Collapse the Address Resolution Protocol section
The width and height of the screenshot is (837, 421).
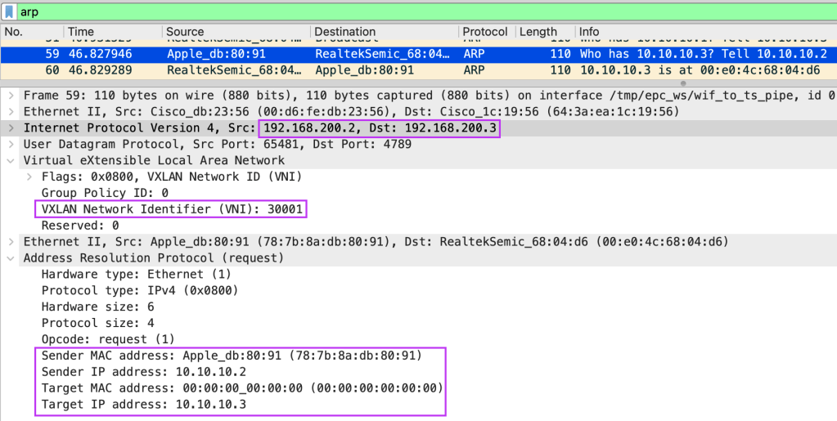(x=11, y=258)
